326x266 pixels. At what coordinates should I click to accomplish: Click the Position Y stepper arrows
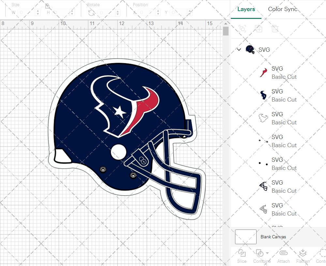tap(190, 12)
